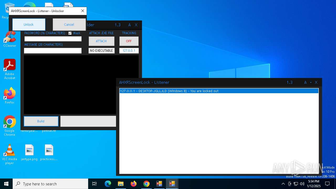This screenshot has height=189, width=336.
Task: Open Adobe Acrobat desktop shortcut
Action: 10,69
